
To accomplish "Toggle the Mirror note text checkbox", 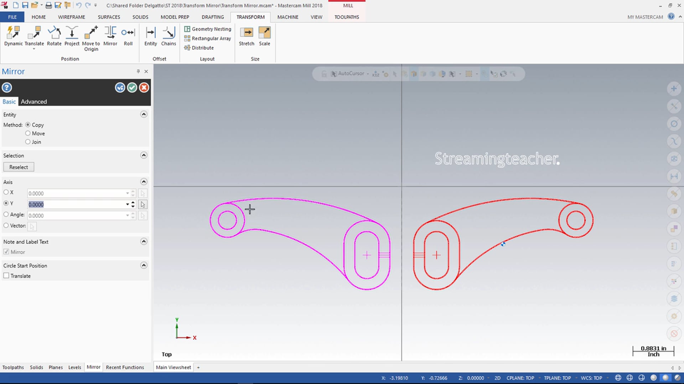I will (6, 252).
